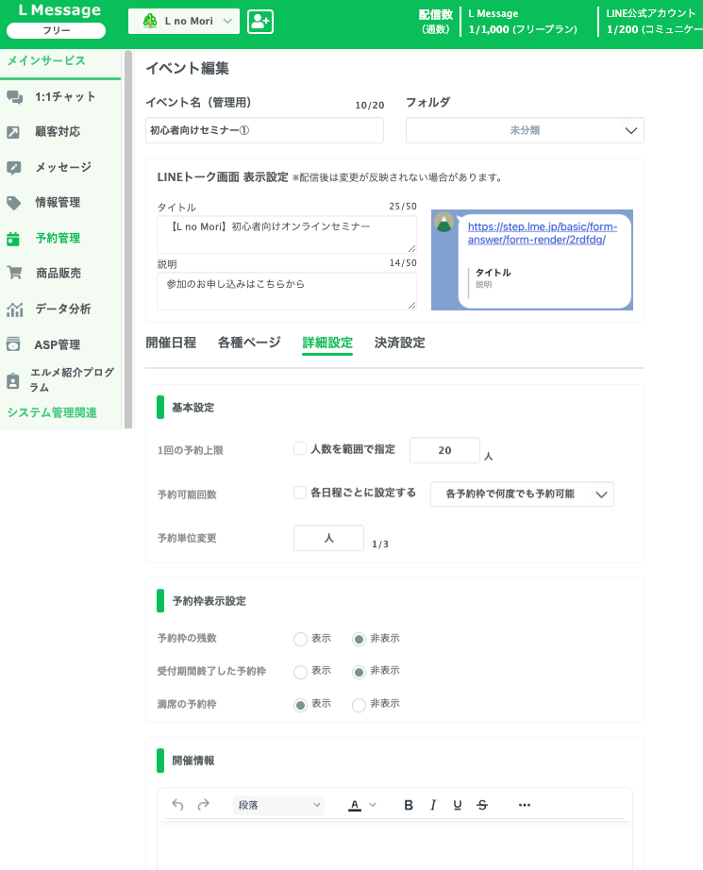The image size is (703, 870).
Task: Check 各日程ごとに設定する option
Action: point(300,493)
